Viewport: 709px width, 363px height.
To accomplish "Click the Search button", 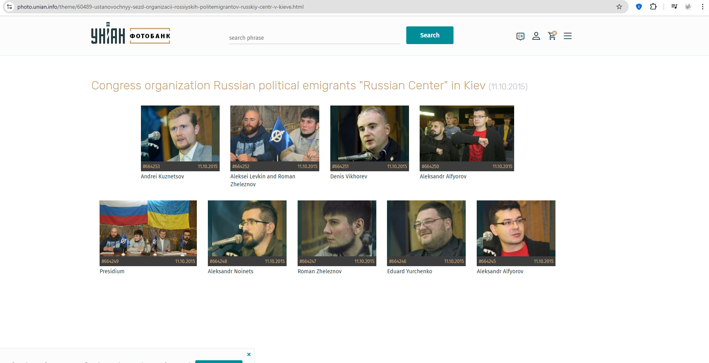I will [x=430, y=35].
